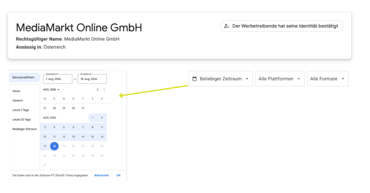Screen dimensions: 370x193
Task: Click day 29 in the previous-month row
Action: [64, 108]
